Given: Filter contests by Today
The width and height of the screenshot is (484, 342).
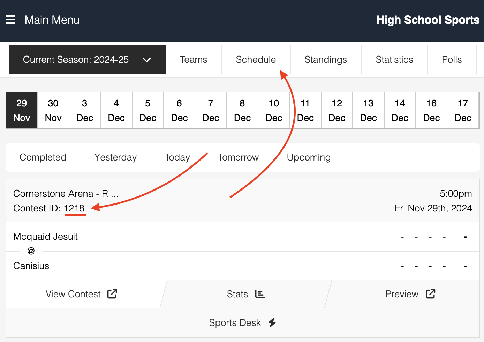Looking at the screenshot, I should [177, 157].
